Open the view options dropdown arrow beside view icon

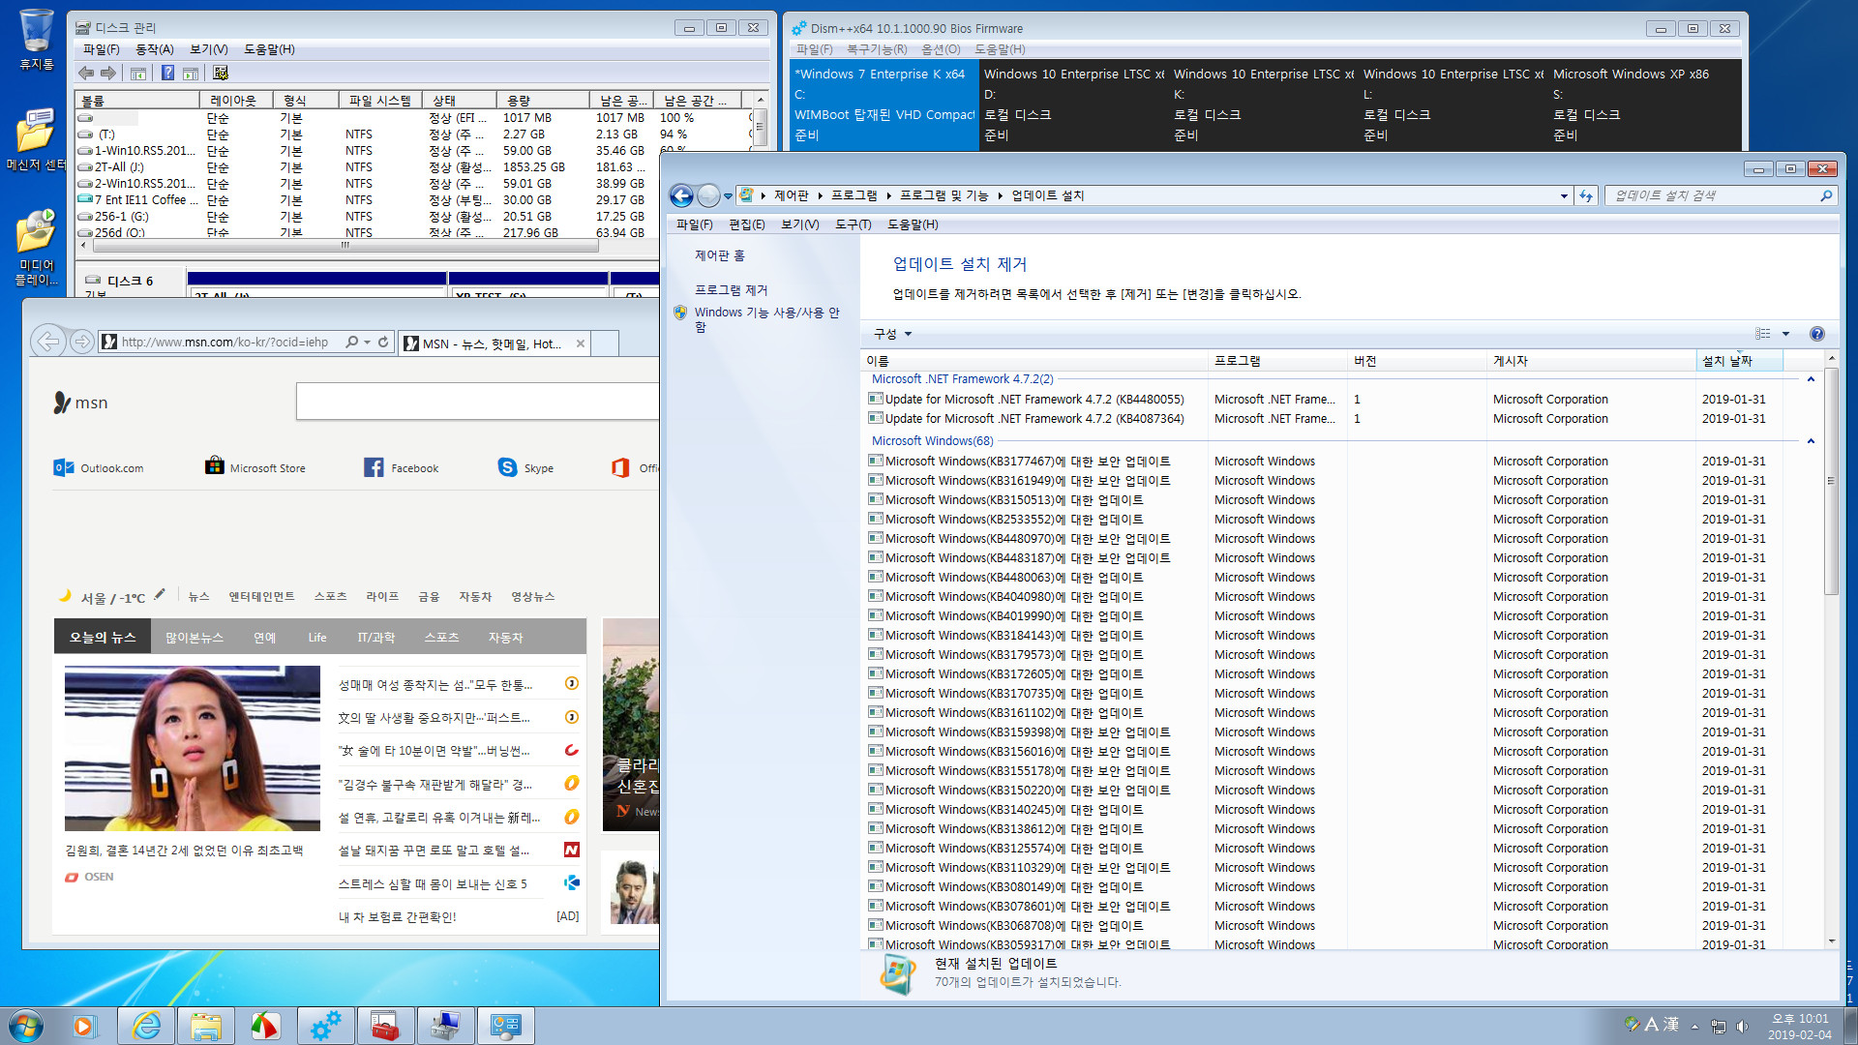click(1785, 334)
